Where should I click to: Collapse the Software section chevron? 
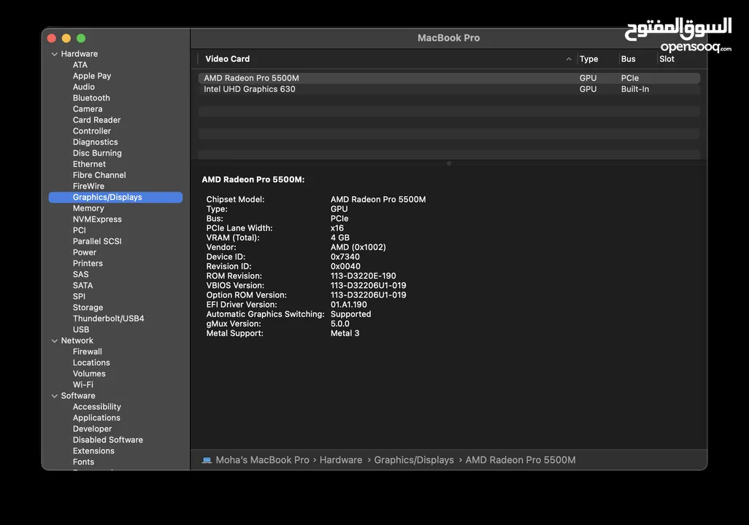55,396
